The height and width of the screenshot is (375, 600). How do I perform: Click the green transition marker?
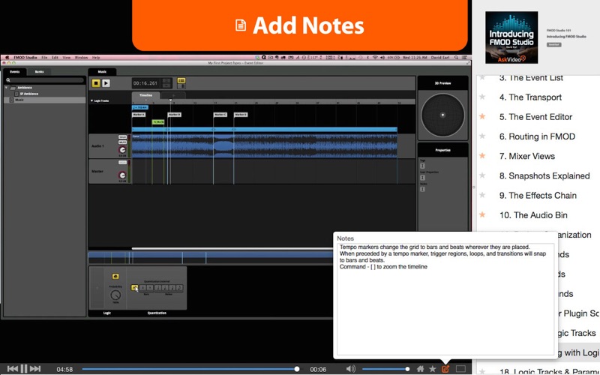[158, 122]
